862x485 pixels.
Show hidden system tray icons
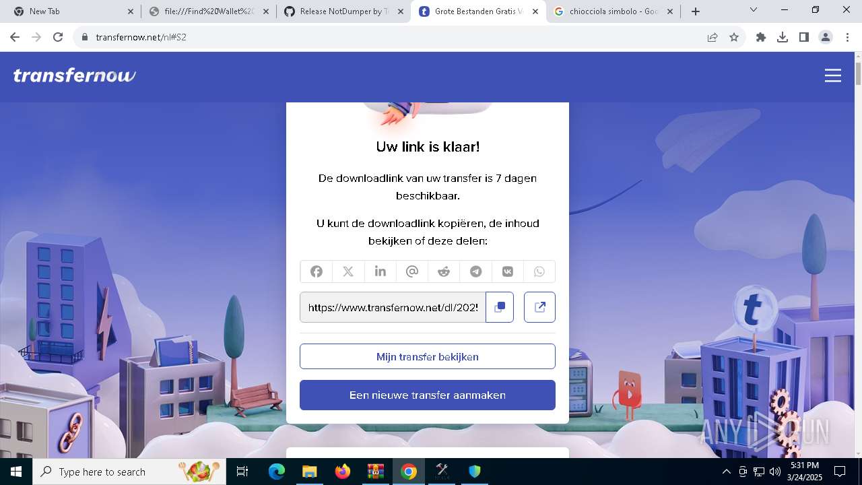727,472
